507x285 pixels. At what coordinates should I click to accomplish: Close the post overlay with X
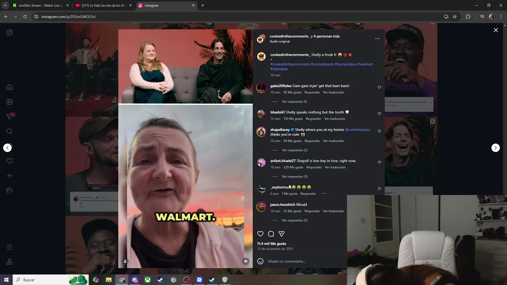(x=496, y=30)
